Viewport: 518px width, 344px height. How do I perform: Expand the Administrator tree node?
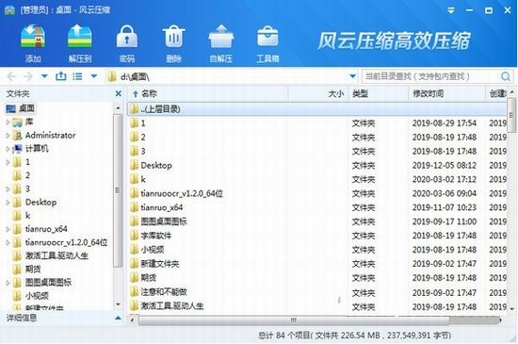click(x=8, y=136)
